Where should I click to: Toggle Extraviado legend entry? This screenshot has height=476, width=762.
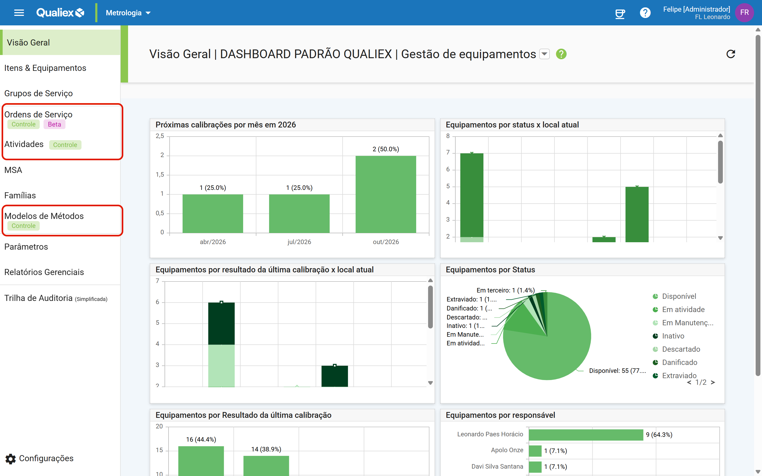click(674, 376)
